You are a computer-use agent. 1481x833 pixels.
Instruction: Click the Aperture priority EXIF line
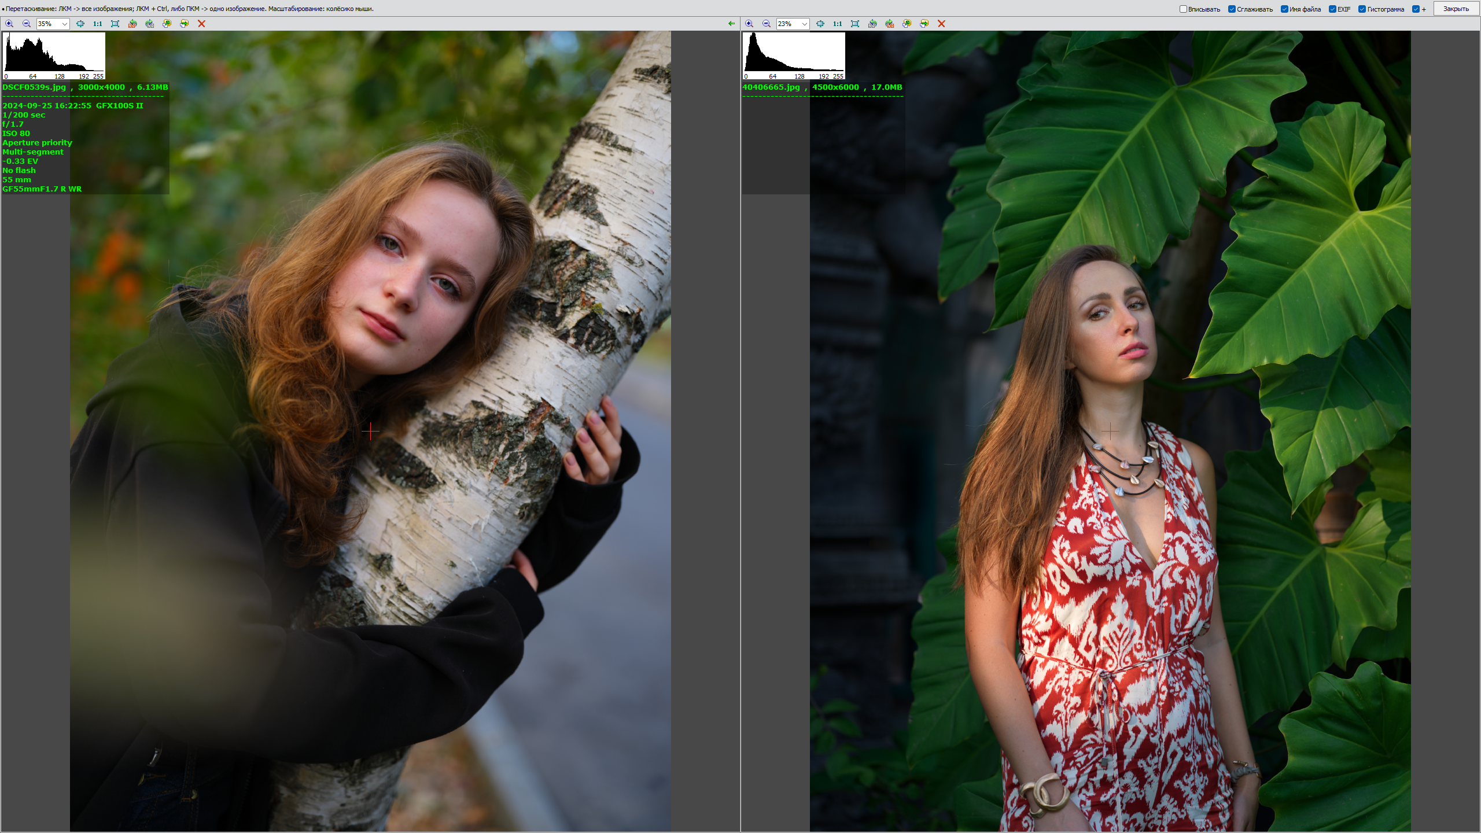click(38, 143)
